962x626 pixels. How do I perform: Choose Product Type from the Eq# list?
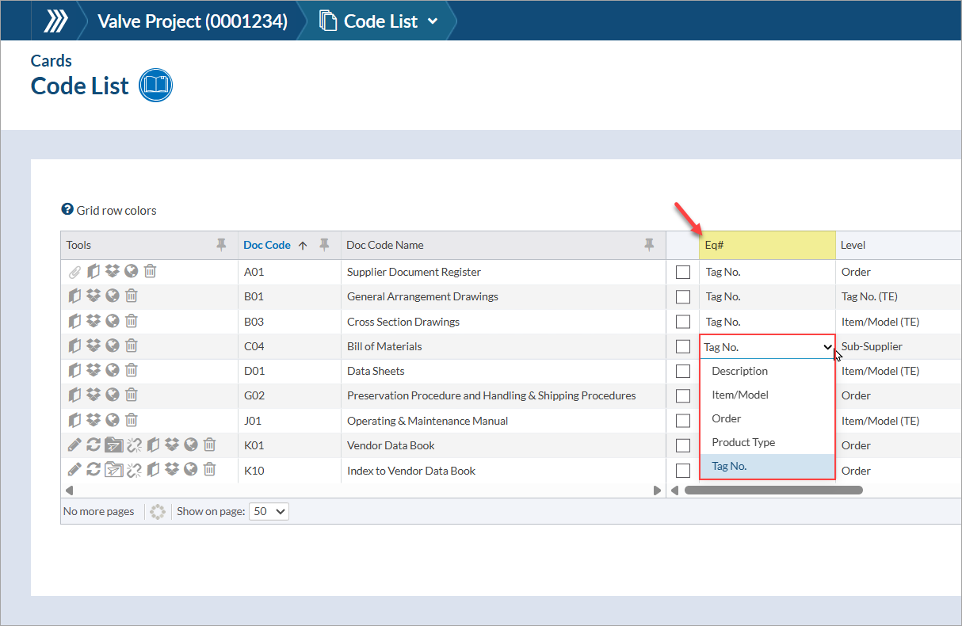(767, 442)
